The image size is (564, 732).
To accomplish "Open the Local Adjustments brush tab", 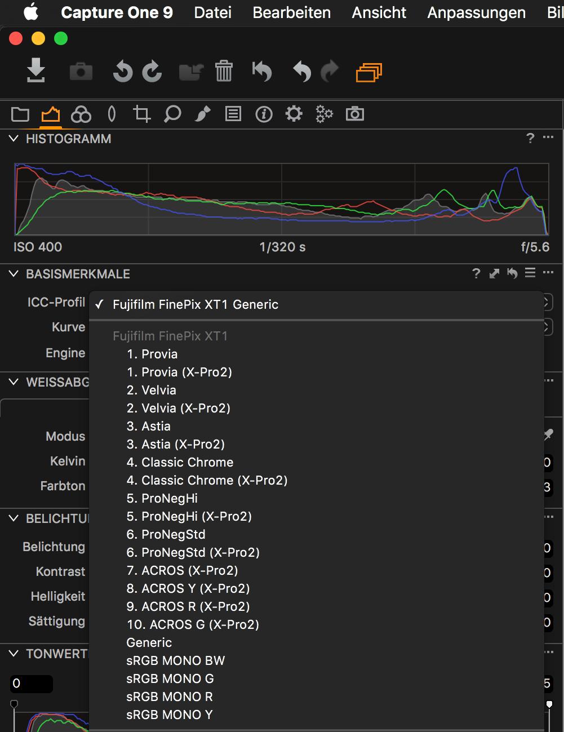I will tap(203, 114).
